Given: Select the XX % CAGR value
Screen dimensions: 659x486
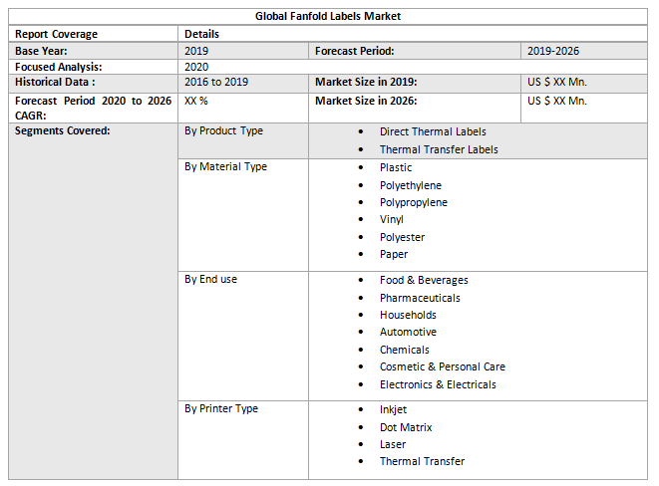Looking at the screenshot, I should (196, 101).
